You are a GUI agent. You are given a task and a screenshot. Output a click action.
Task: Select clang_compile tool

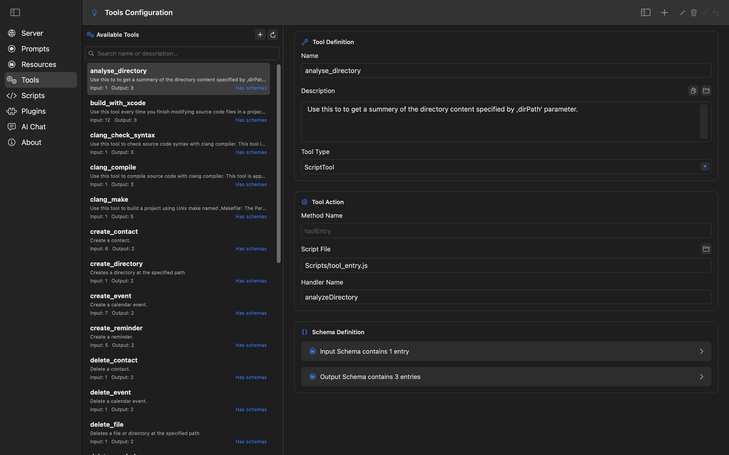[x=178, y=175]
